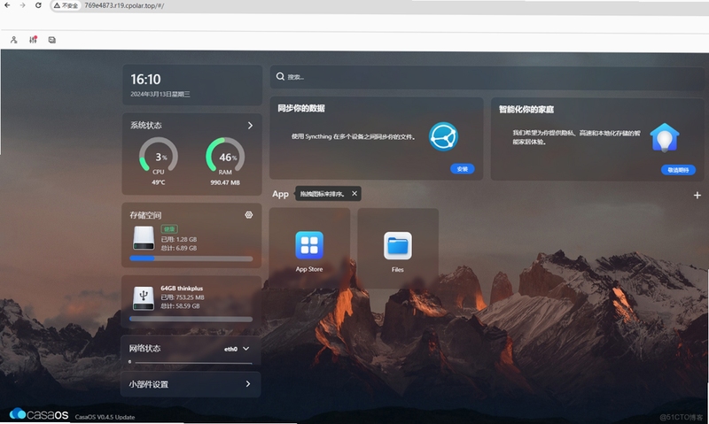Click the 智能化你的家庭 card title

coord(526,109)
